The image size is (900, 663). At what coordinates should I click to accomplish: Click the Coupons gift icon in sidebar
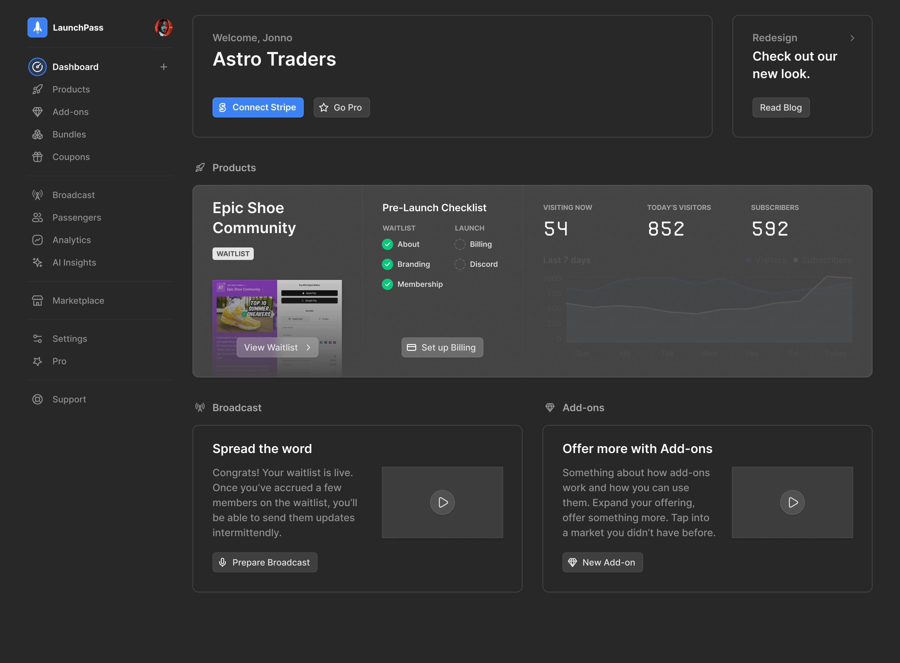(37, 157)
